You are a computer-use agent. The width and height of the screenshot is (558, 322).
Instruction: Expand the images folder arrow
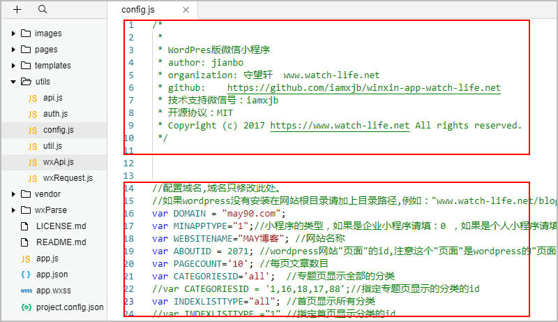click(x=13, y=34)
